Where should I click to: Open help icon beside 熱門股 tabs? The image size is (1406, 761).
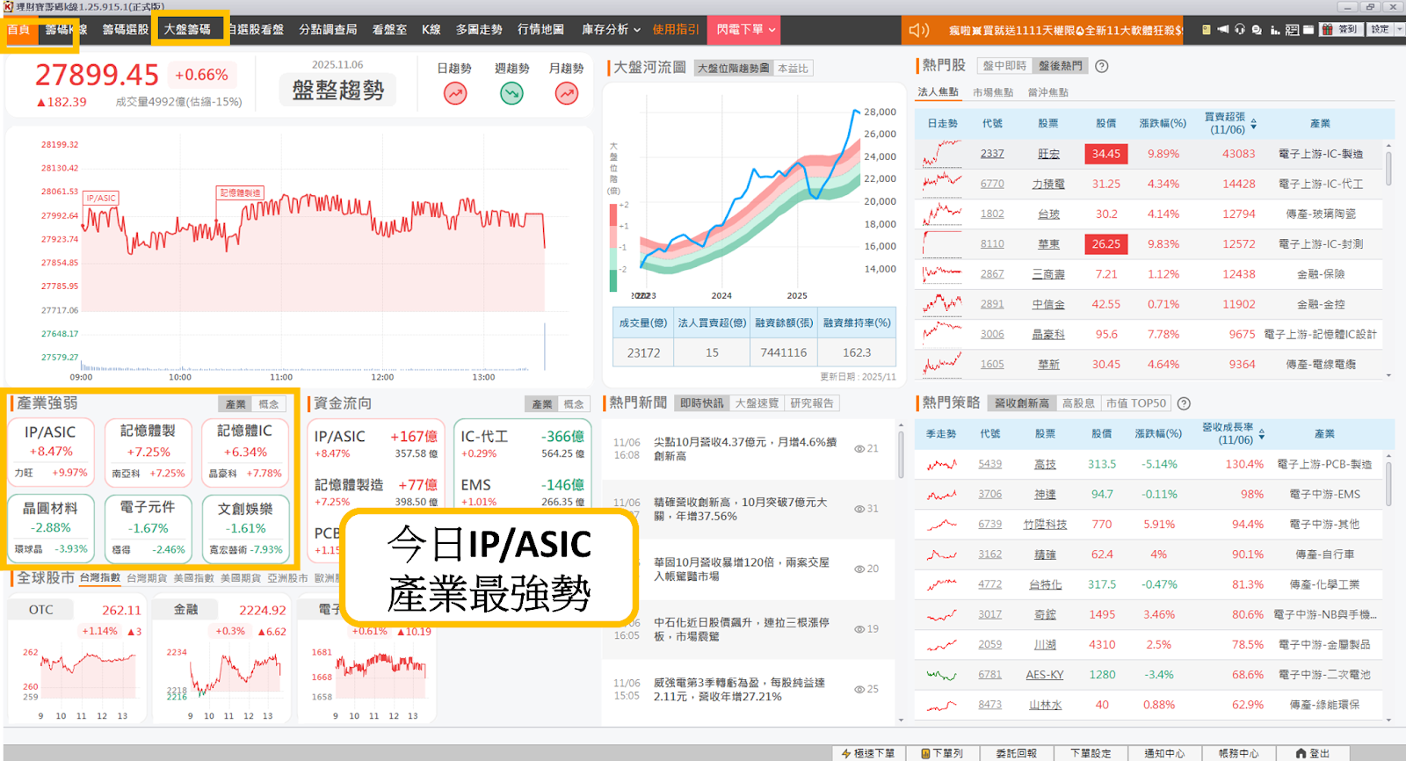[x=1102, y=66]
